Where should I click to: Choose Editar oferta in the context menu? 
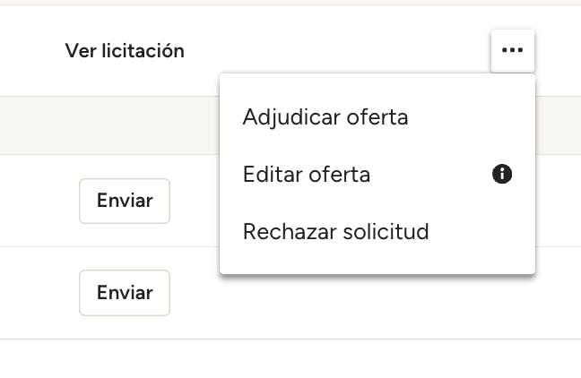(x=307, y=175)
